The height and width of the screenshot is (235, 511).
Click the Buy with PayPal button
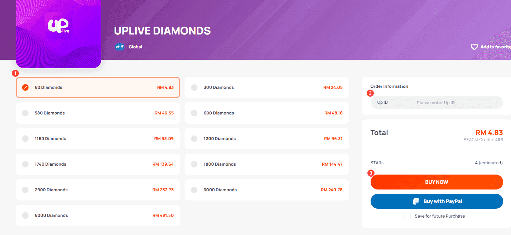[x=437, y=201]
